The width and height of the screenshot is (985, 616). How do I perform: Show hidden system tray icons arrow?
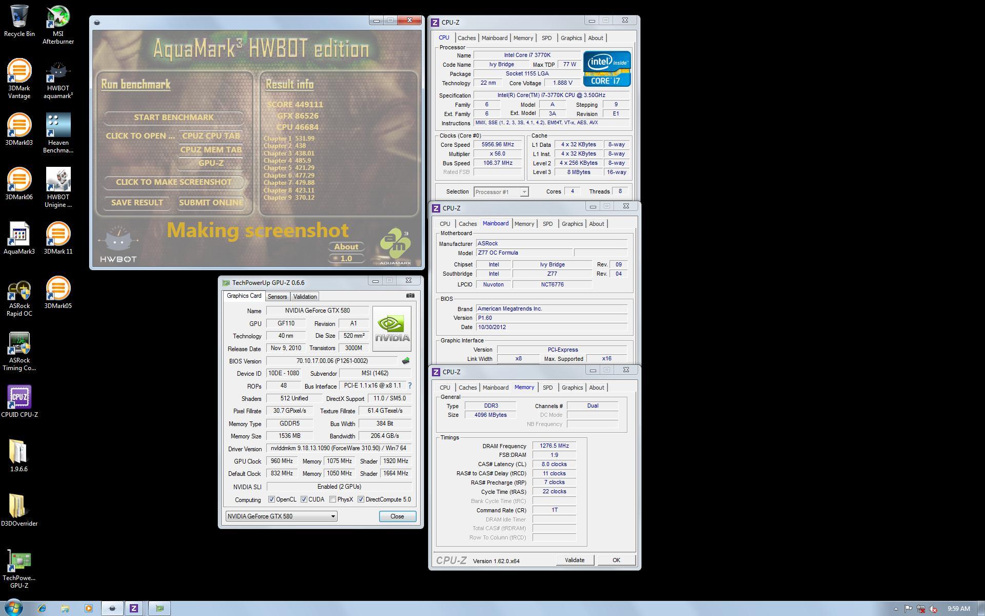(896, 609)
